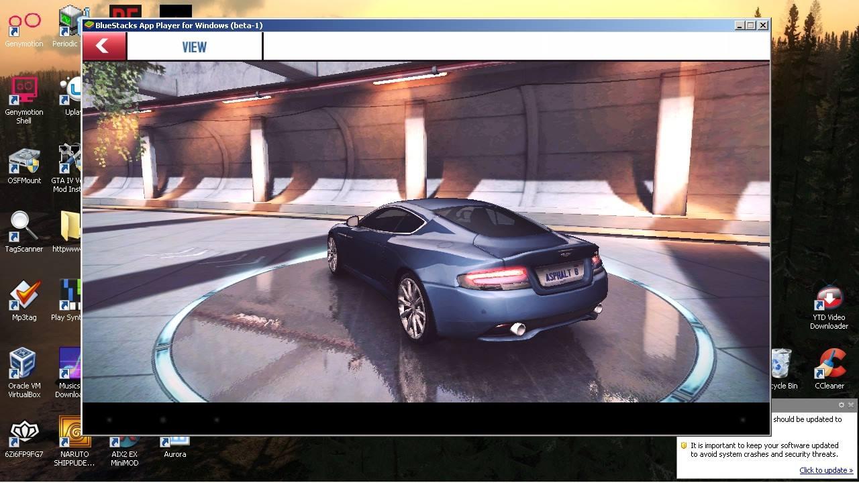Image resolution: width=859 pixels, height=483 pixels.
Task: Close the software update notification popup
Action: click(851, 405)
